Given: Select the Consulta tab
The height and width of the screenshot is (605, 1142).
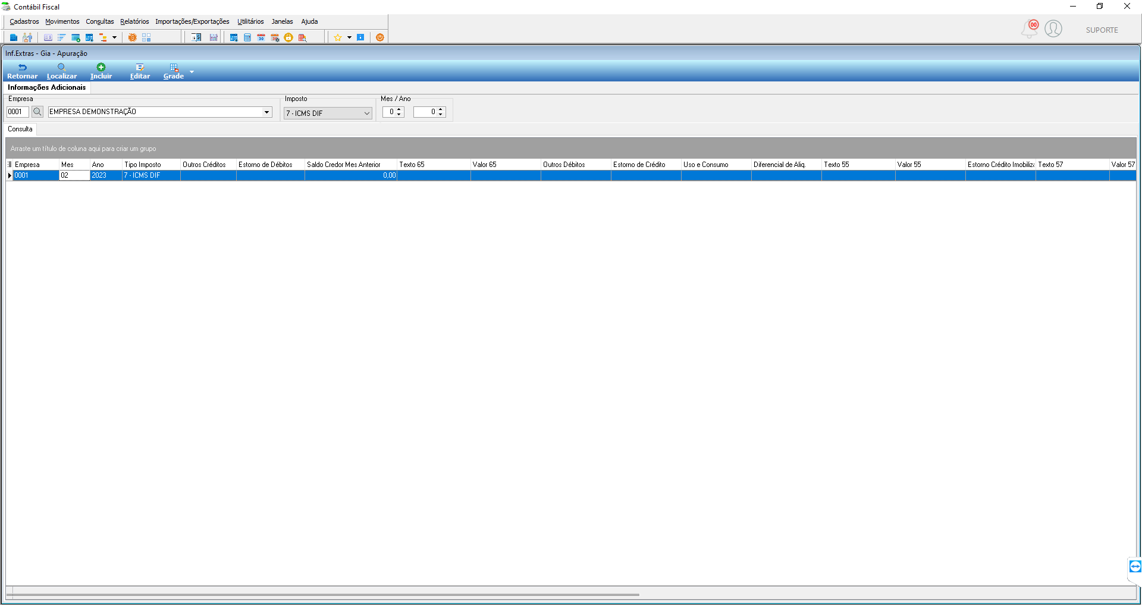Looking at the screenshot, I should coord(20,129).
